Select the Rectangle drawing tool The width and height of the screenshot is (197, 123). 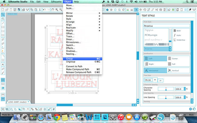[3, 27]
